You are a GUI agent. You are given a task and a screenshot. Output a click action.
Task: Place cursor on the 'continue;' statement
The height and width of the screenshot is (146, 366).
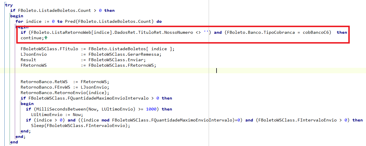tap(32, 38)
